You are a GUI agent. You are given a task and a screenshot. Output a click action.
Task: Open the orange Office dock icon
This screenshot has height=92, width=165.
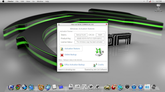41,87
